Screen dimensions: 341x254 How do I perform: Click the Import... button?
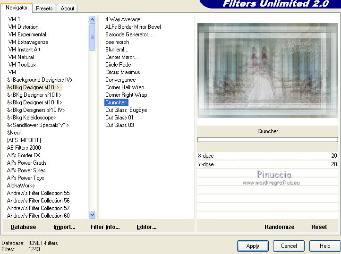(x=64, y=227)
